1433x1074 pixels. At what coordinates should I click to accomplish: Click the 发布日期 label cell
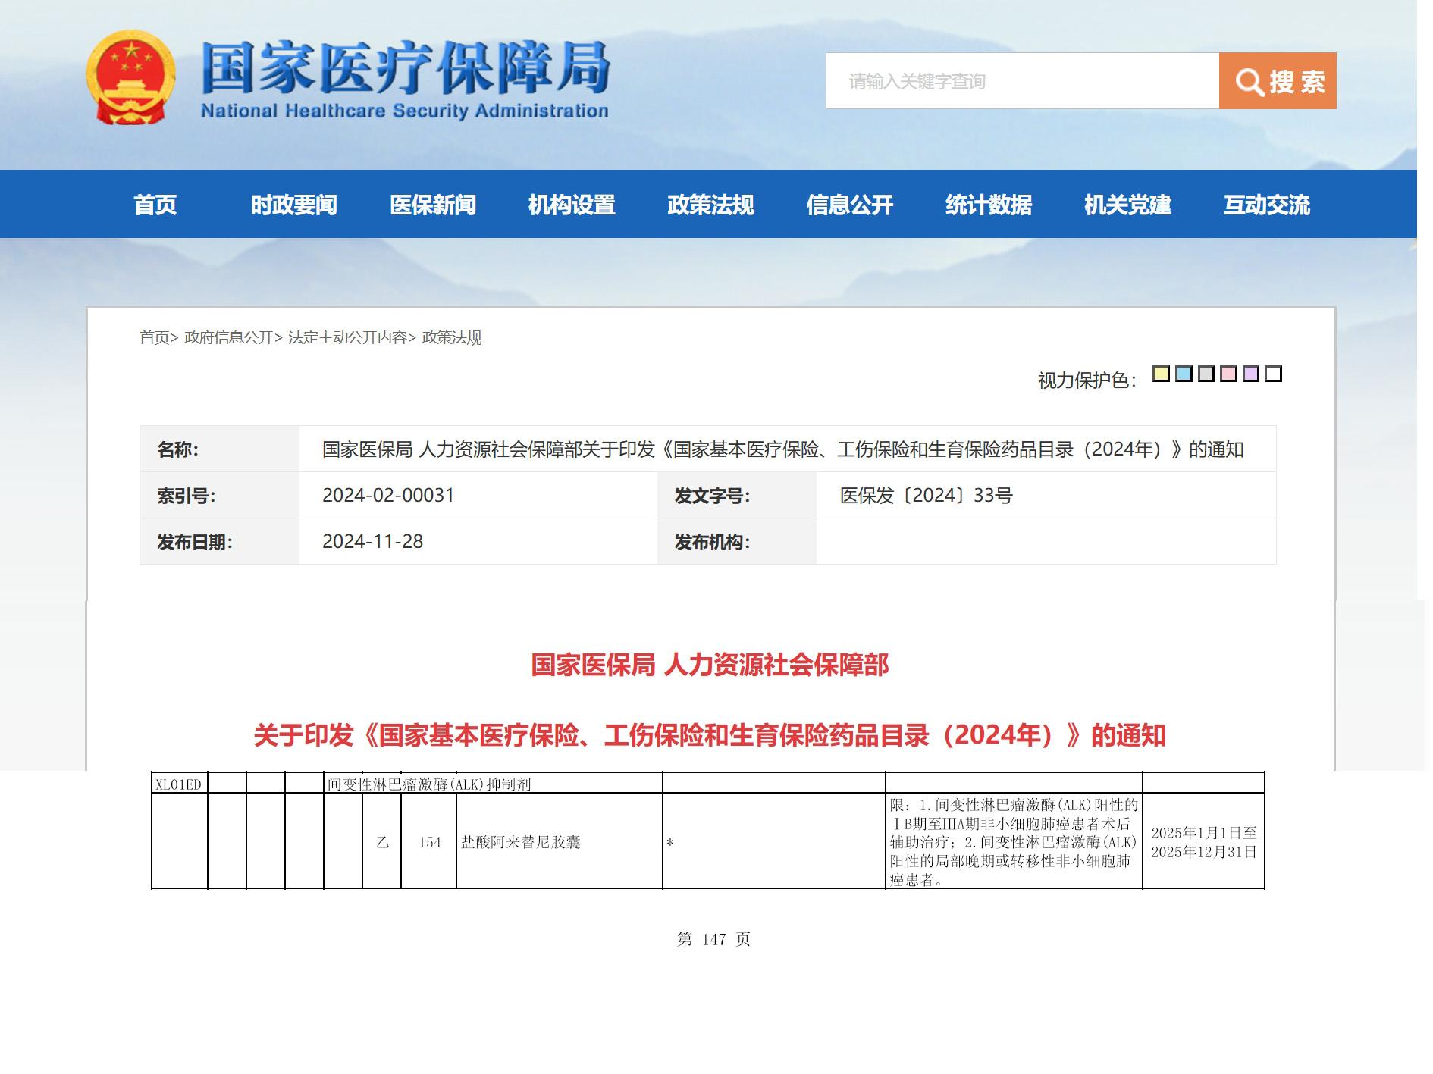point(220,542)
